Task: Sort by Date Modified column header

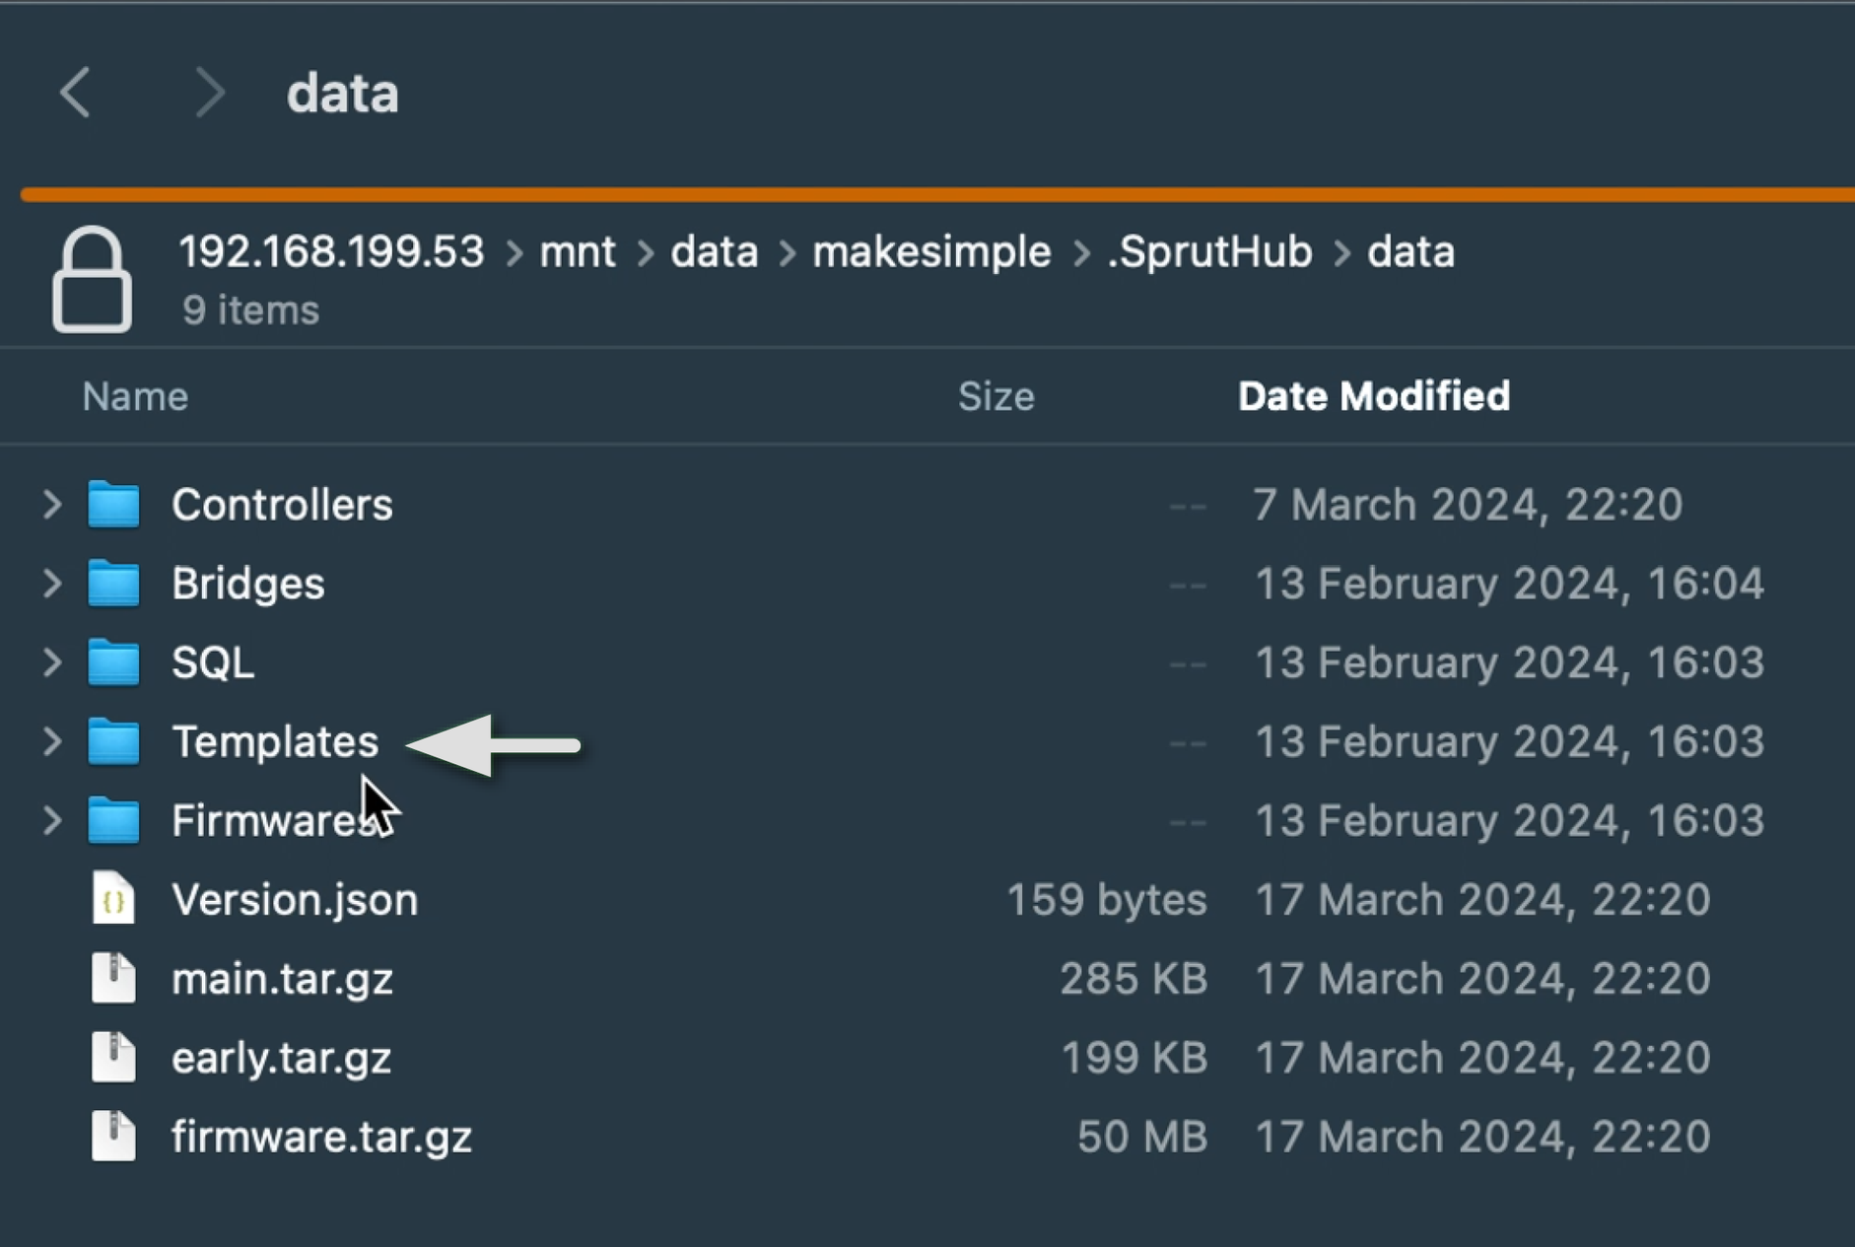Action: [1373, 396]
